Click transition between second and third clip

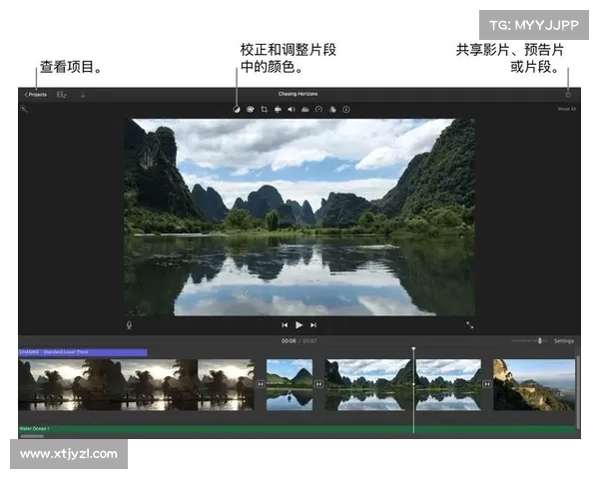[319, 384]
